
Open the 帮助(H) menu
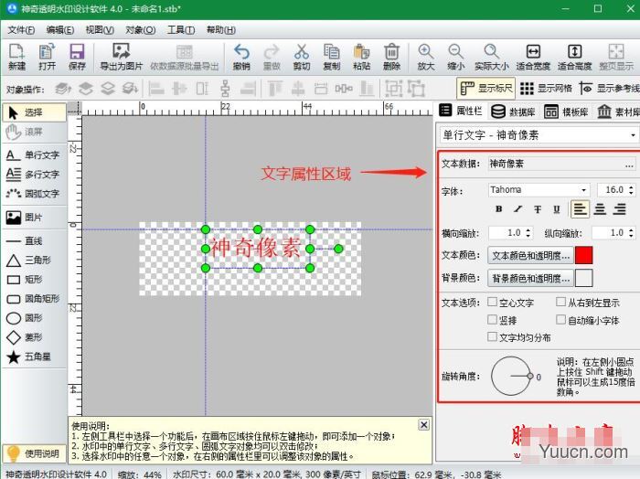click(x=221, y=30)
